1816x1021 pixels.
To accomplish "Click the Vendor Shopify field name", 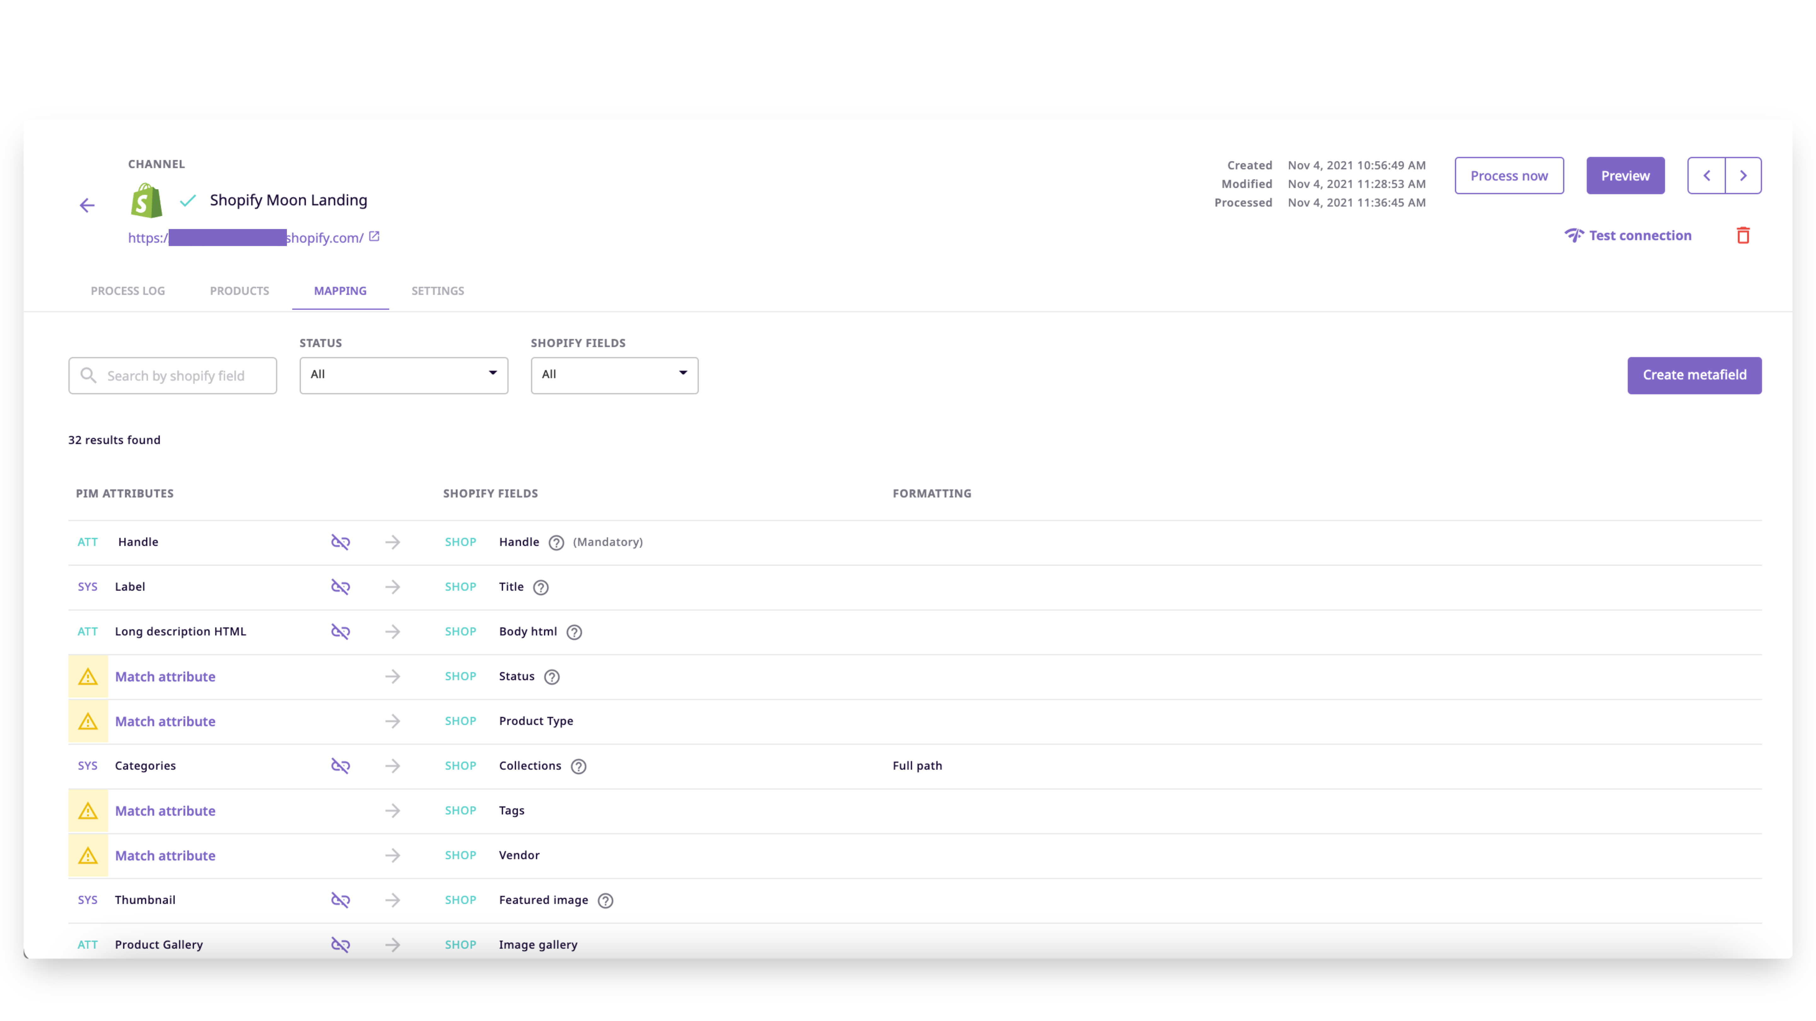I will click(x=519, y=856).
